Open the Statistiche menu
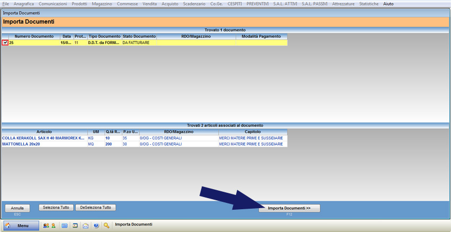 (x=369, y=4)
